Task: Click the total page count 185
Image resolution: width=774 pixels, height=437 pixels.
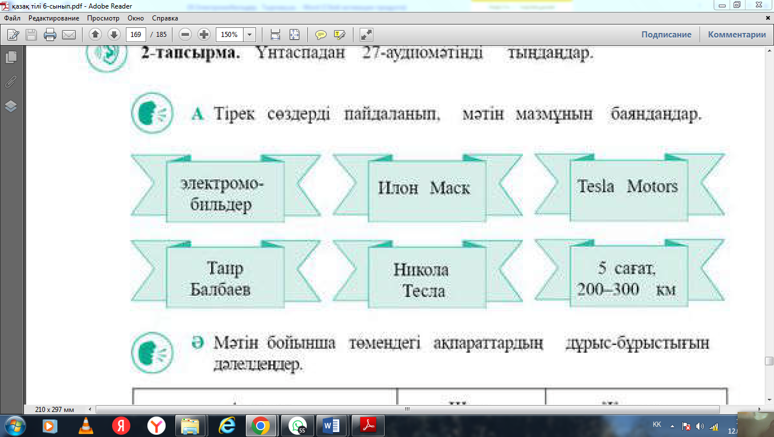Action: tap(161, 35)
